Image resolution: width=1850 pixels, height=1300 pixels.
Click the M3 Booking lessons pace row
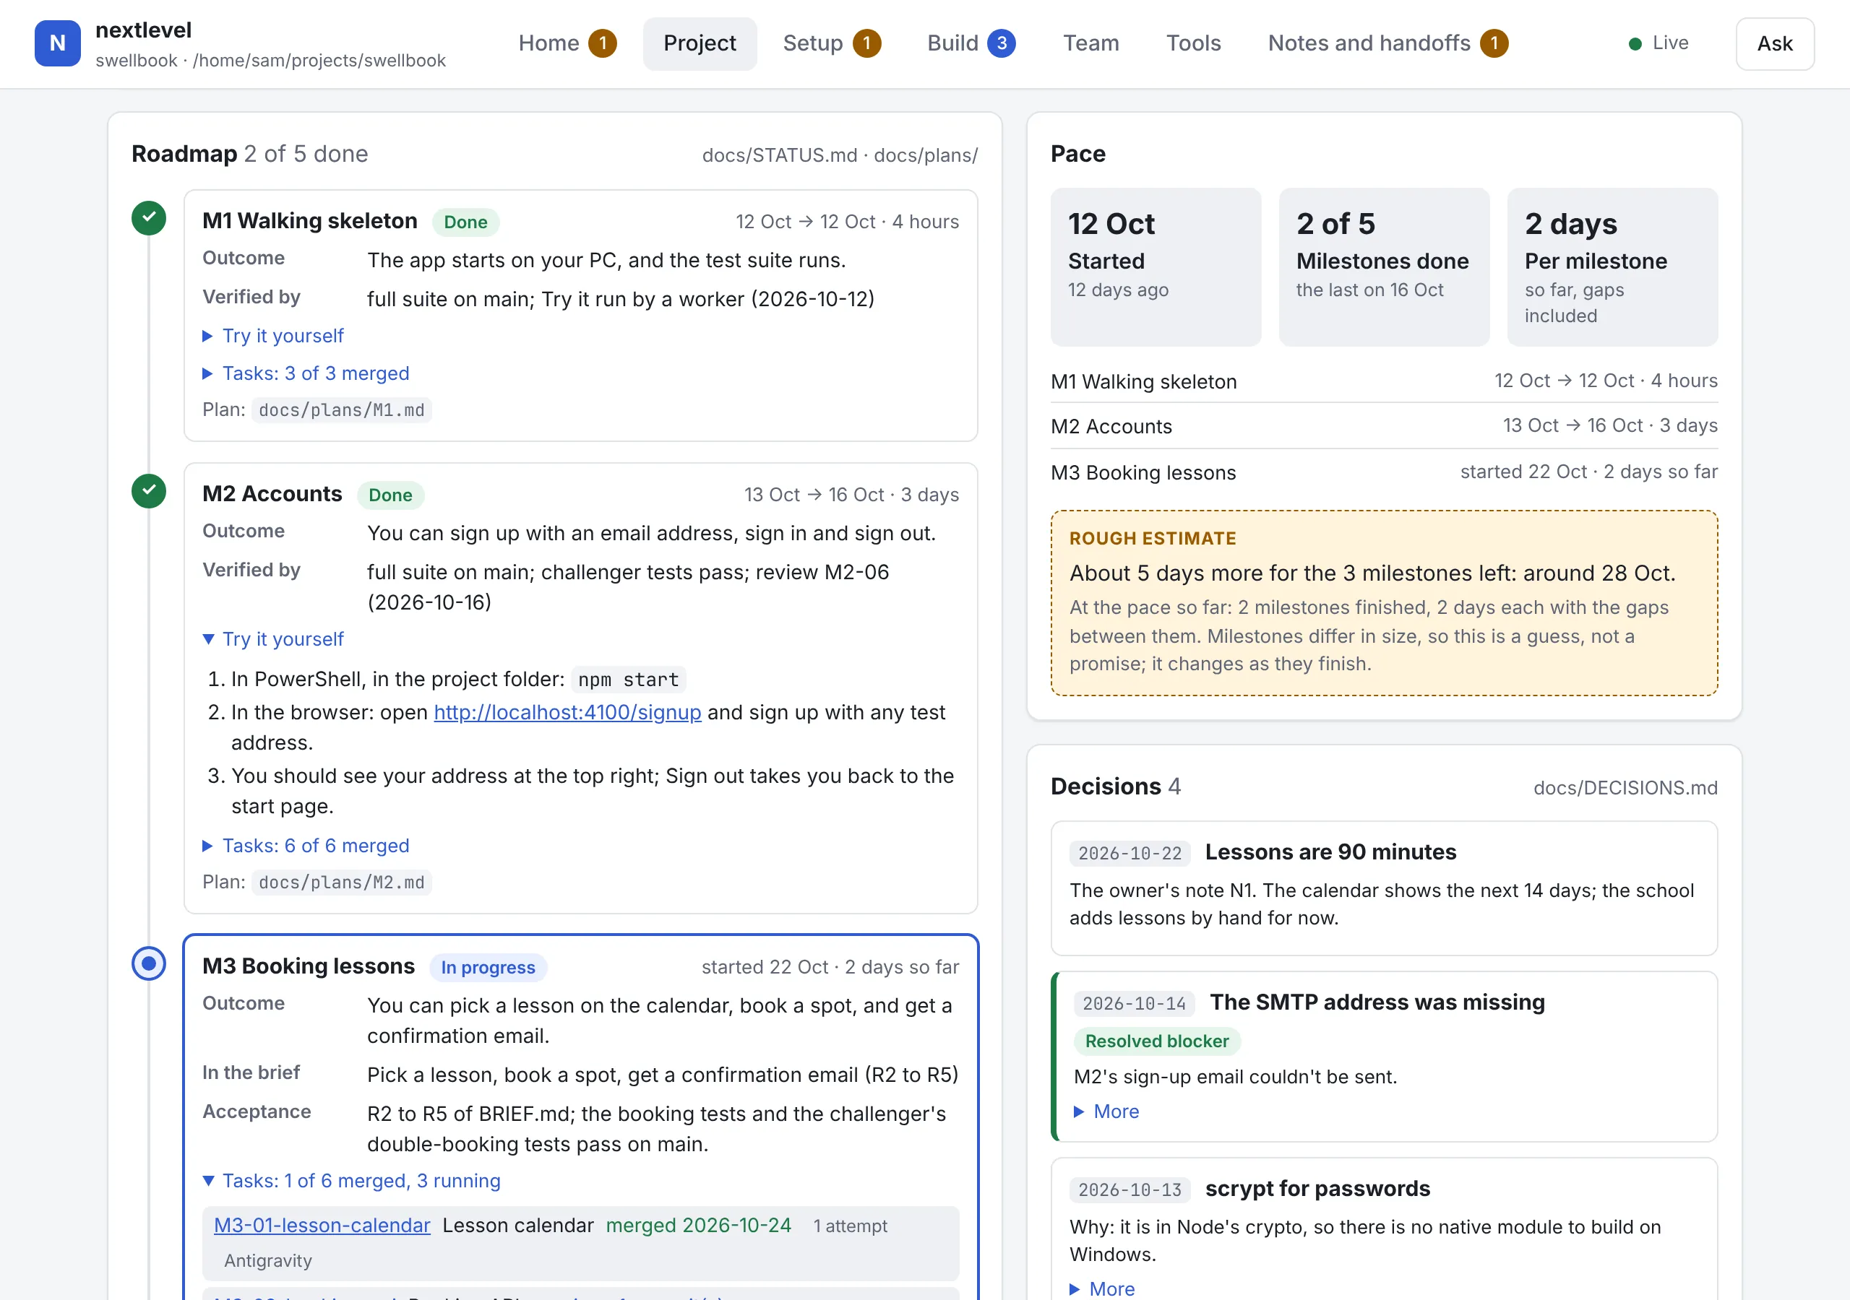1383,472
